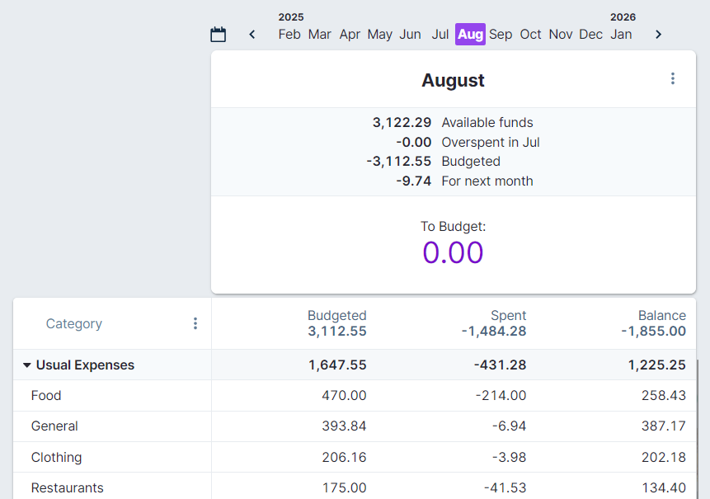Viewport: 710px width, 499px height.
Task: Select the Food category
Action: click(45, 395)
